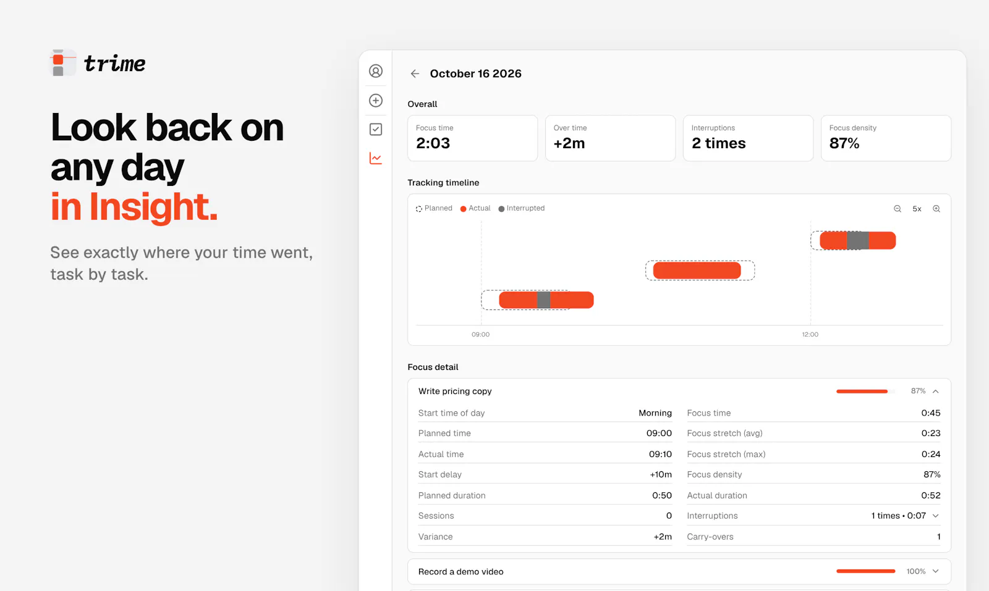Expand the Record a demo video section
989x591 pixels.
936,571
